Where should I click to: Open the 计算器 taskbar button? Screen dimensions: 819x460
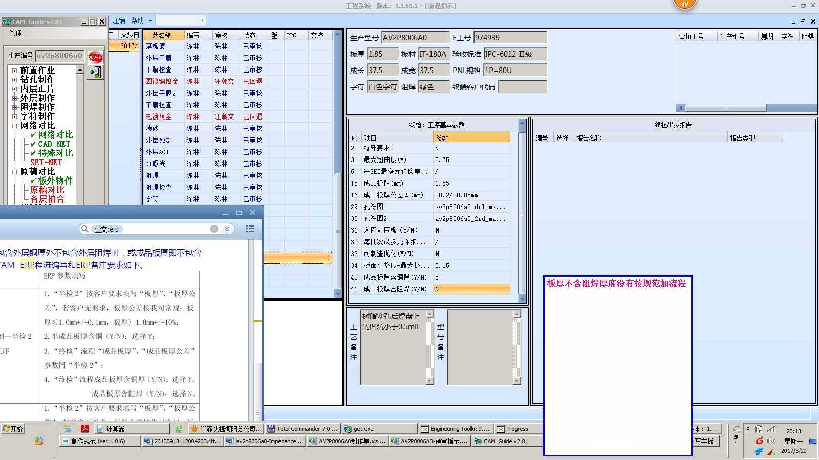point(133,429)
